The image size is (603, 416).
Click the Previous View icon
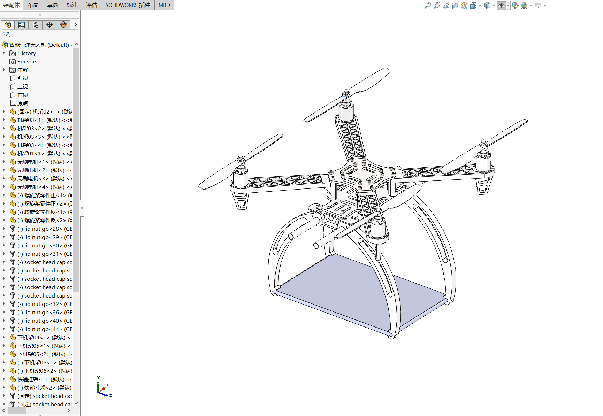(x=446, y=6)
